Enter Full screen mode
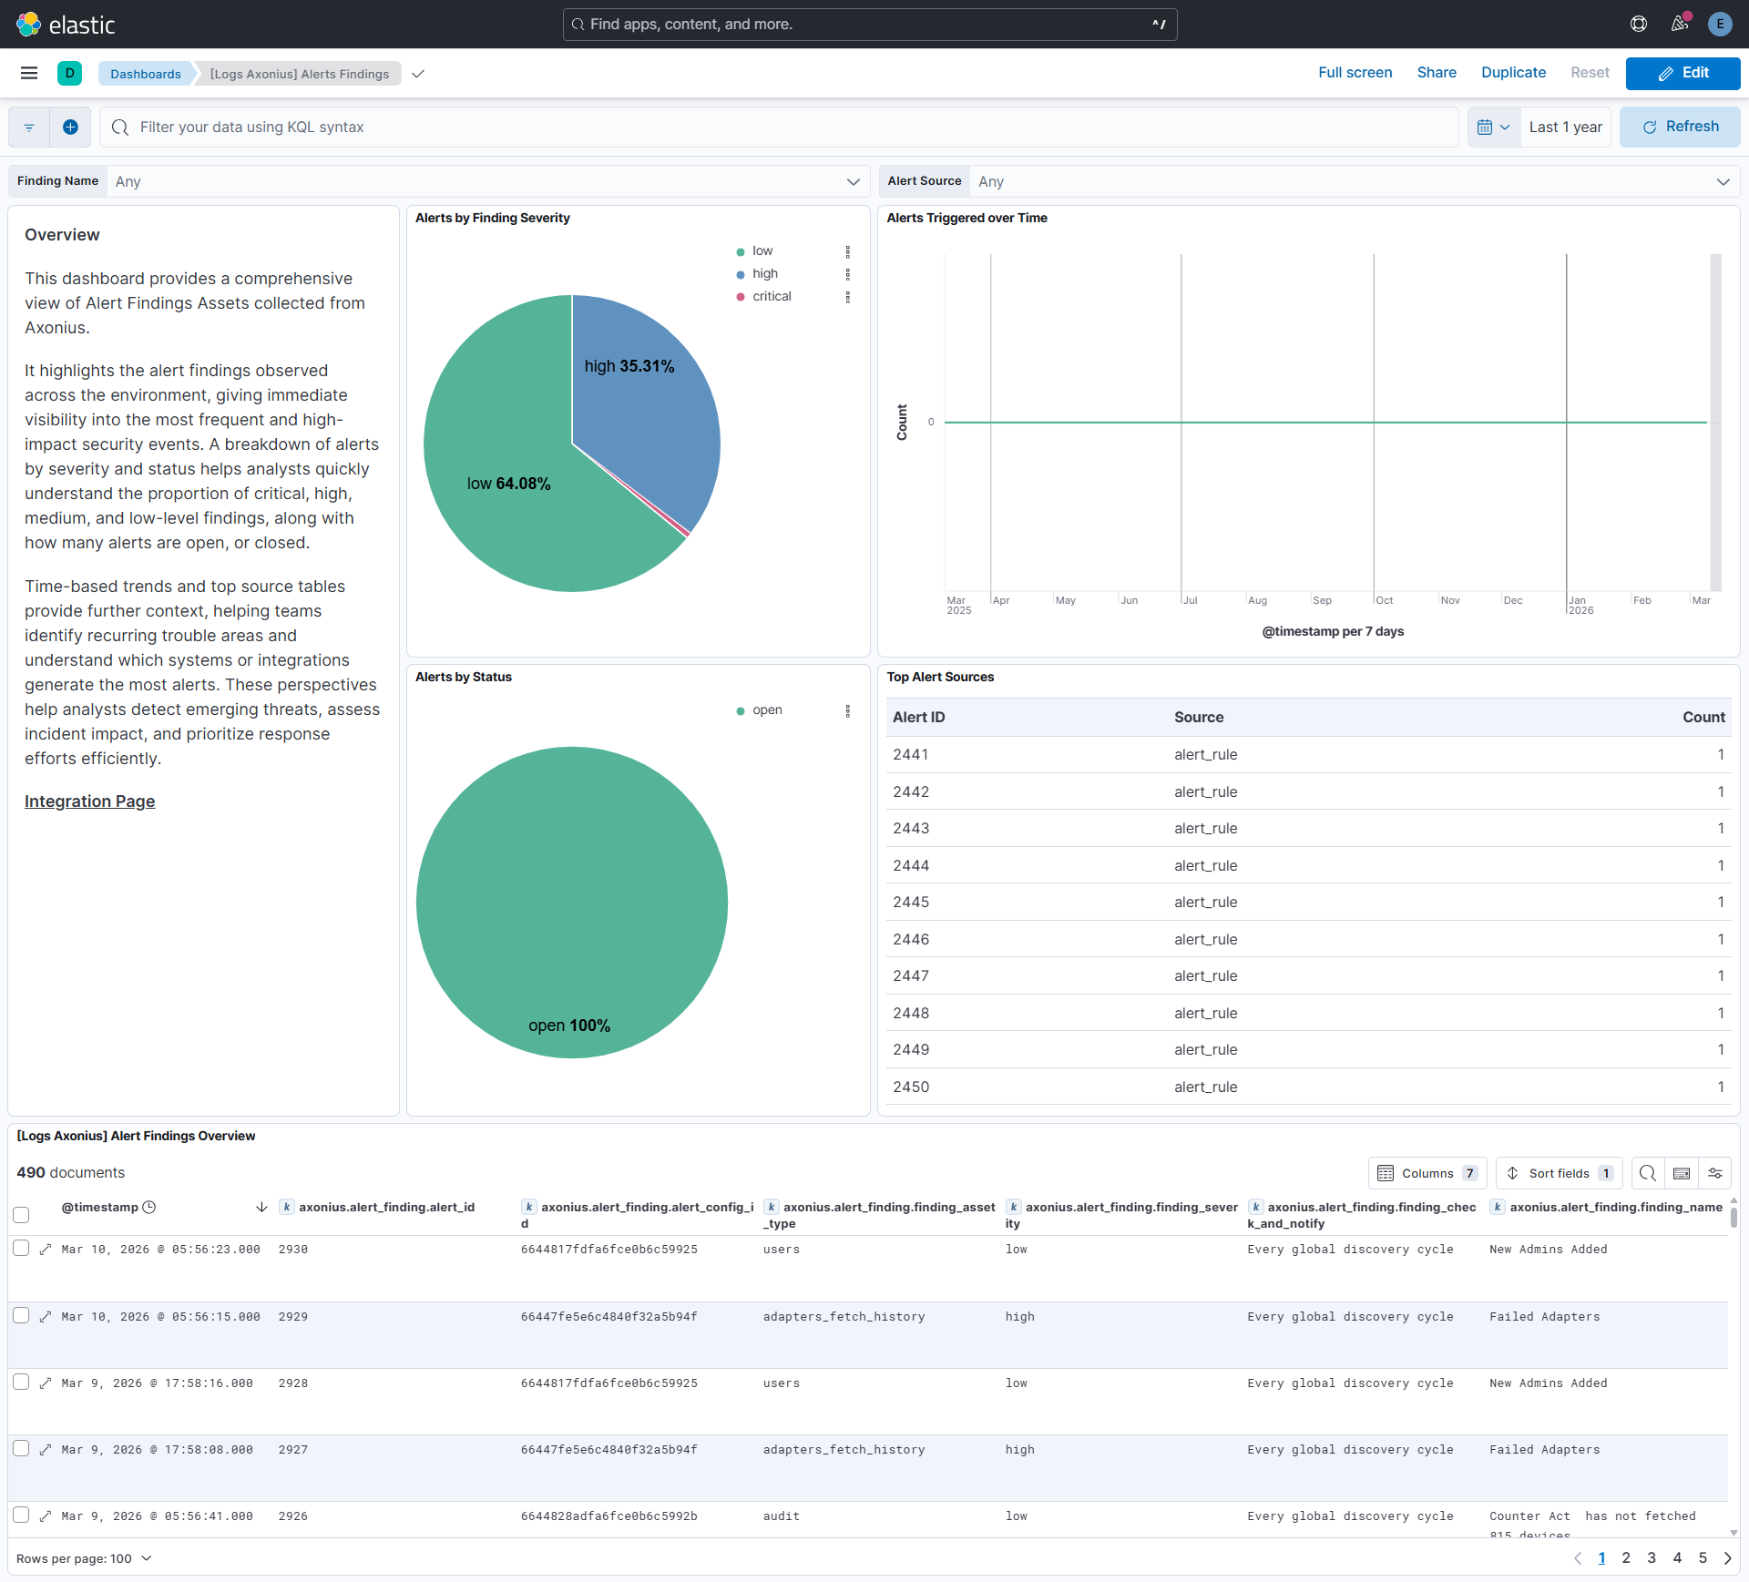This screenshot has height=1582, width=1749. click(x=1355, y=73)
